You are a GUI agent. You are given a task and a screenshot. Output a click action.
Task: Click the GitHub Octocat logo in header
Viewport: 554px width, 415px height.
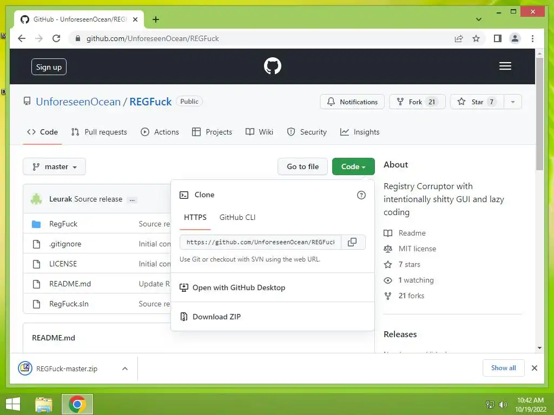(273, 66)
